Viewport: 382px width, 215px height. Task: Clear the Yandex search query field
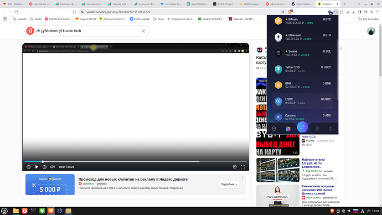point(143,31)
